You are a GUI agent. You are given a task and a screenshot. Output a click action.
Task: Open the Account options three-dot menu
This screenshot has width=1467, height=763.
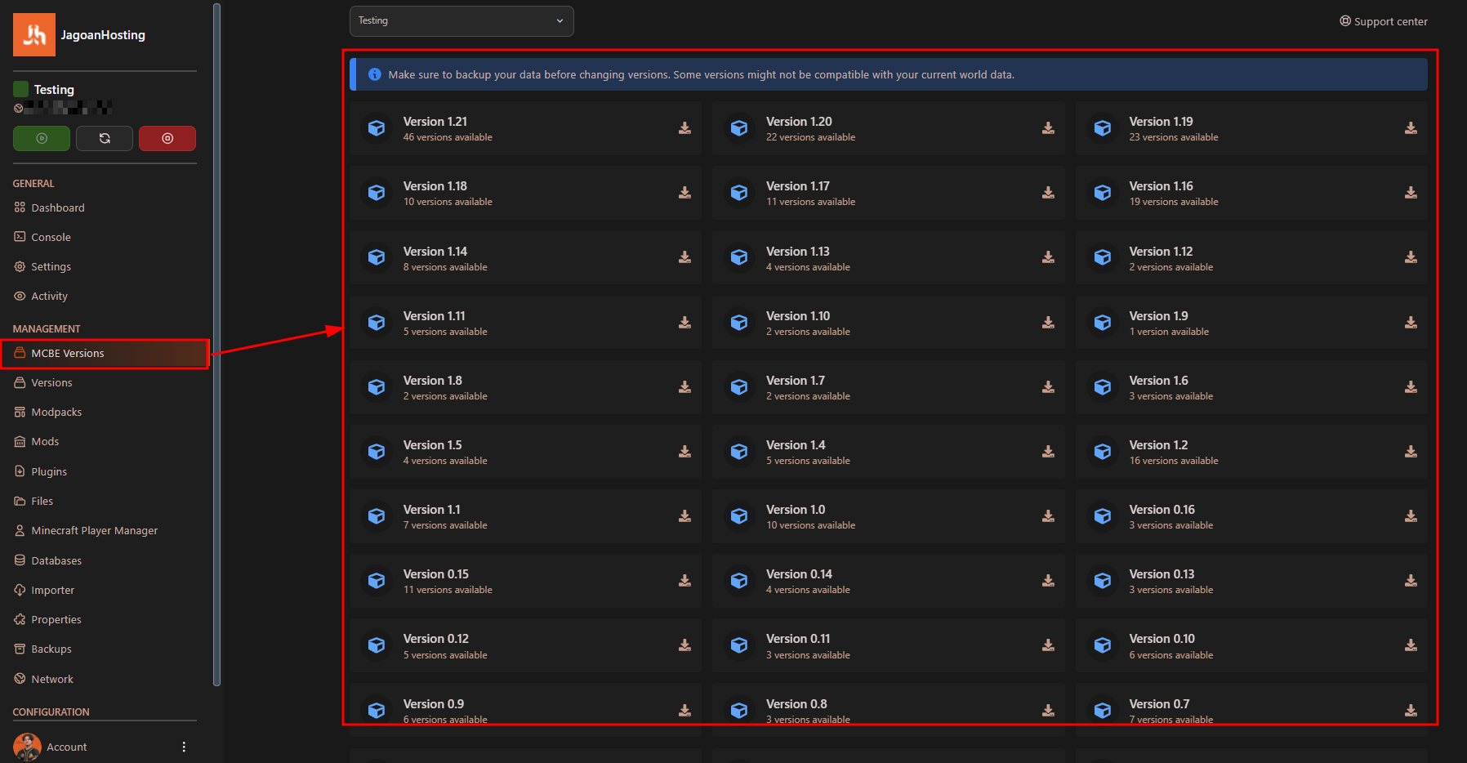pos(184,747)
